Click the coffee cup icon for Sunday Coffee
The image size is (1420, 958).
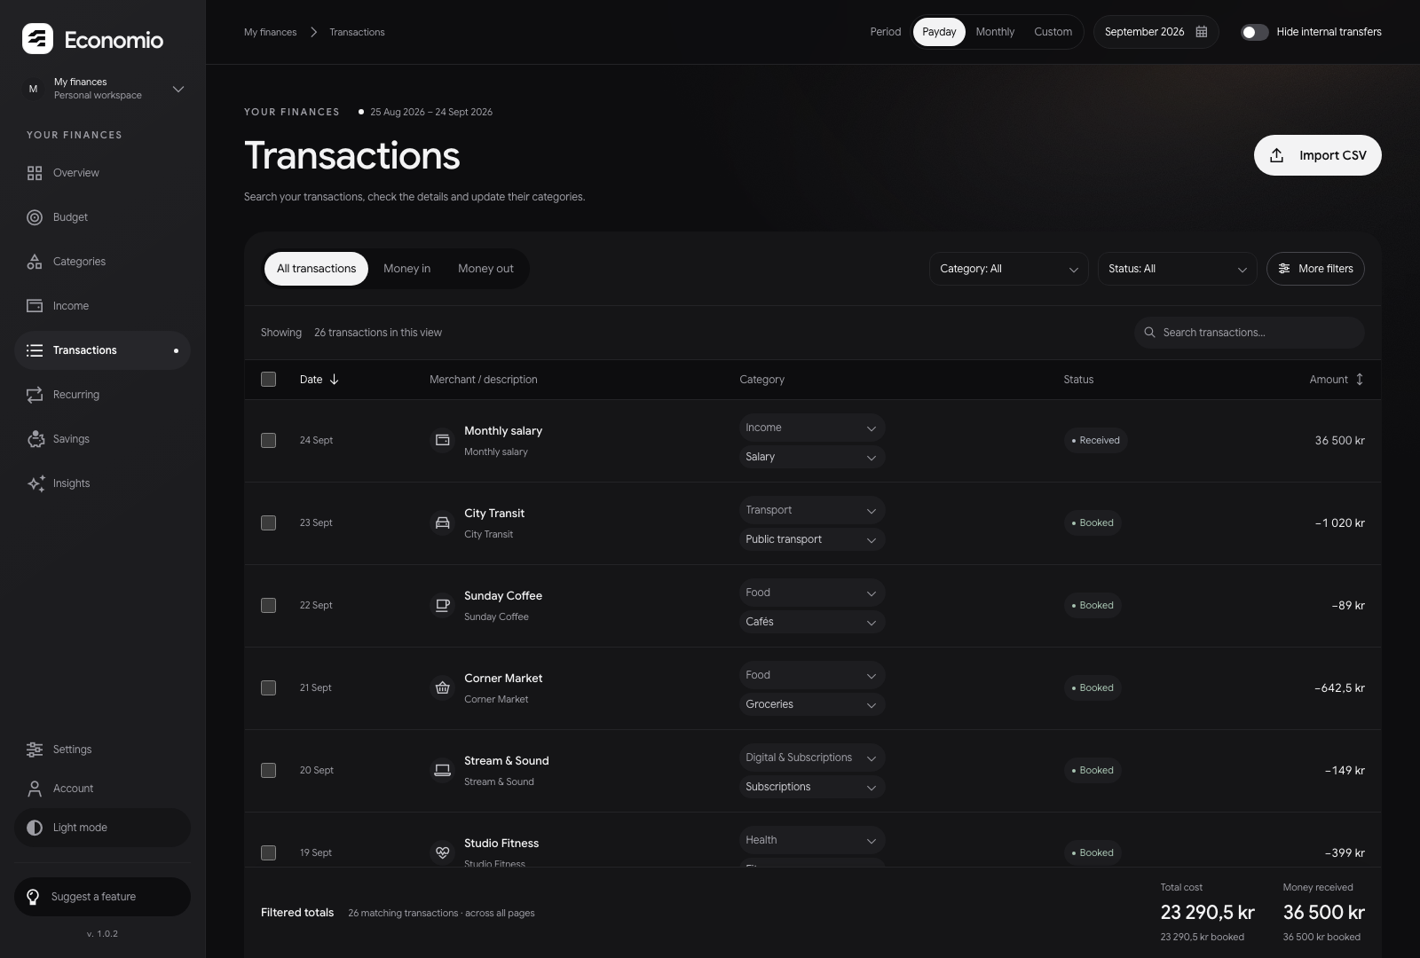pyautogui.click(x=442, y=605)
